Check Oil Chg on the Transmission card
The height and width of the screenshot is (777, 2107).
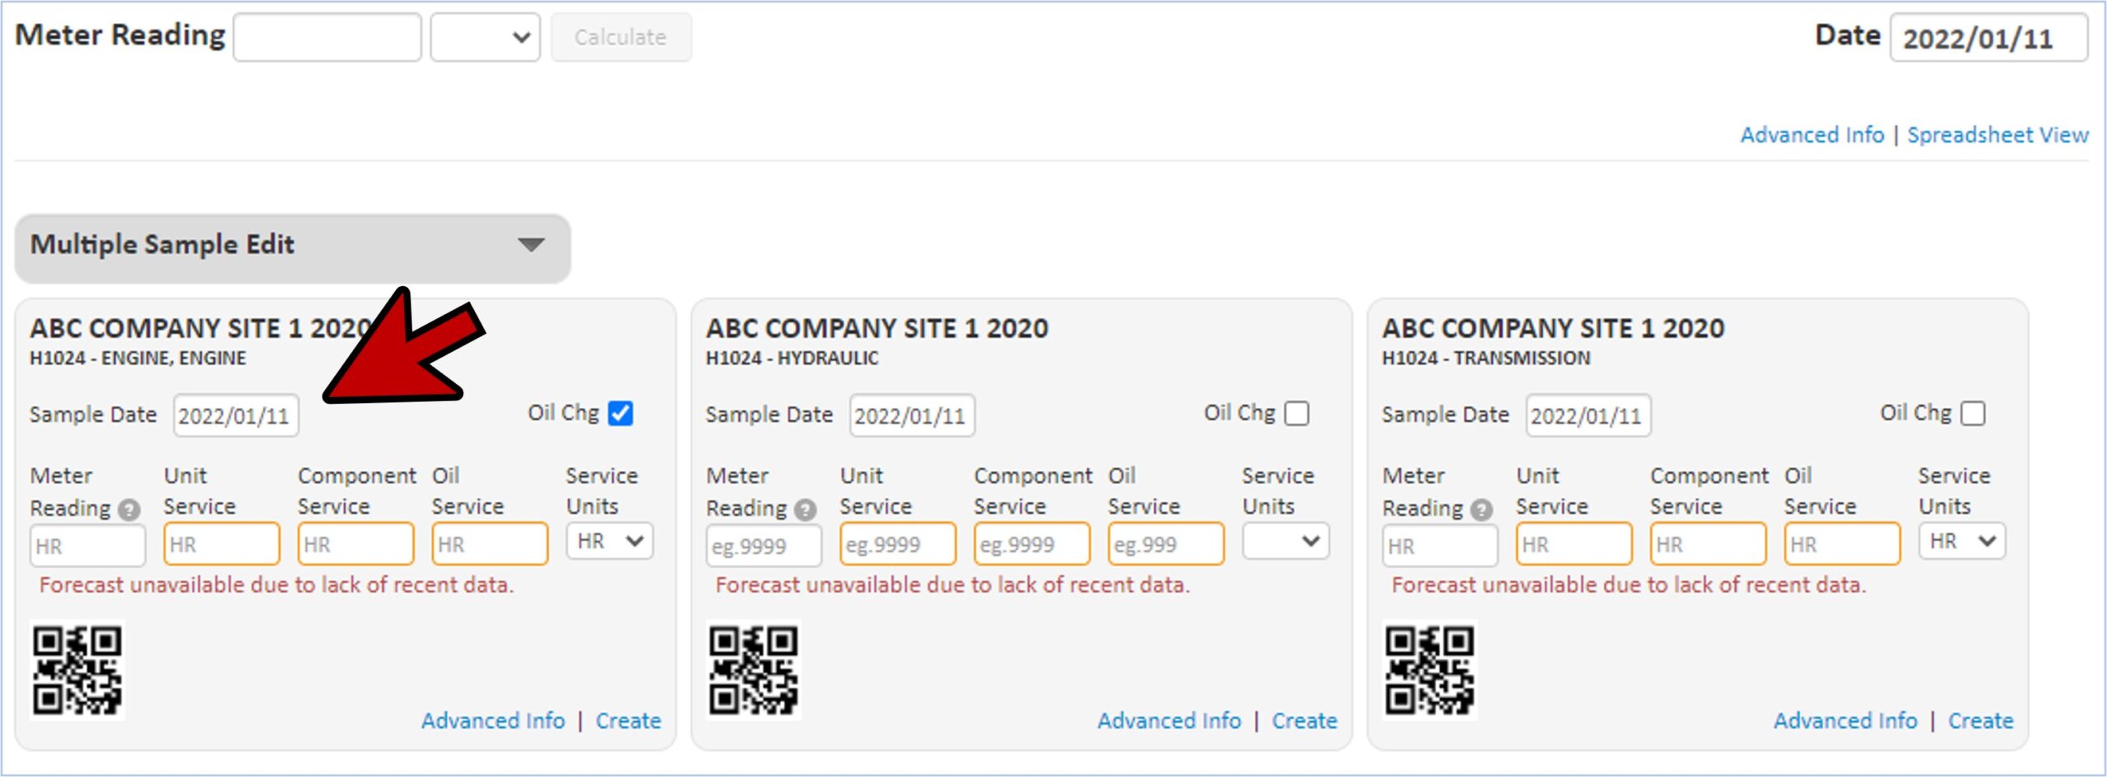(x=1973, y=413)
